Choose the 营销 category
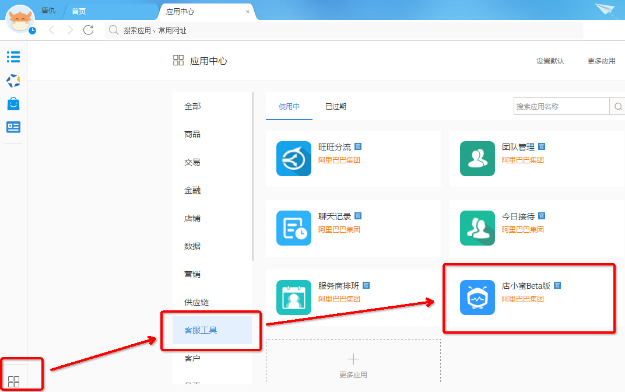Screen dimensions: 625x392 (x=192, y=274)
